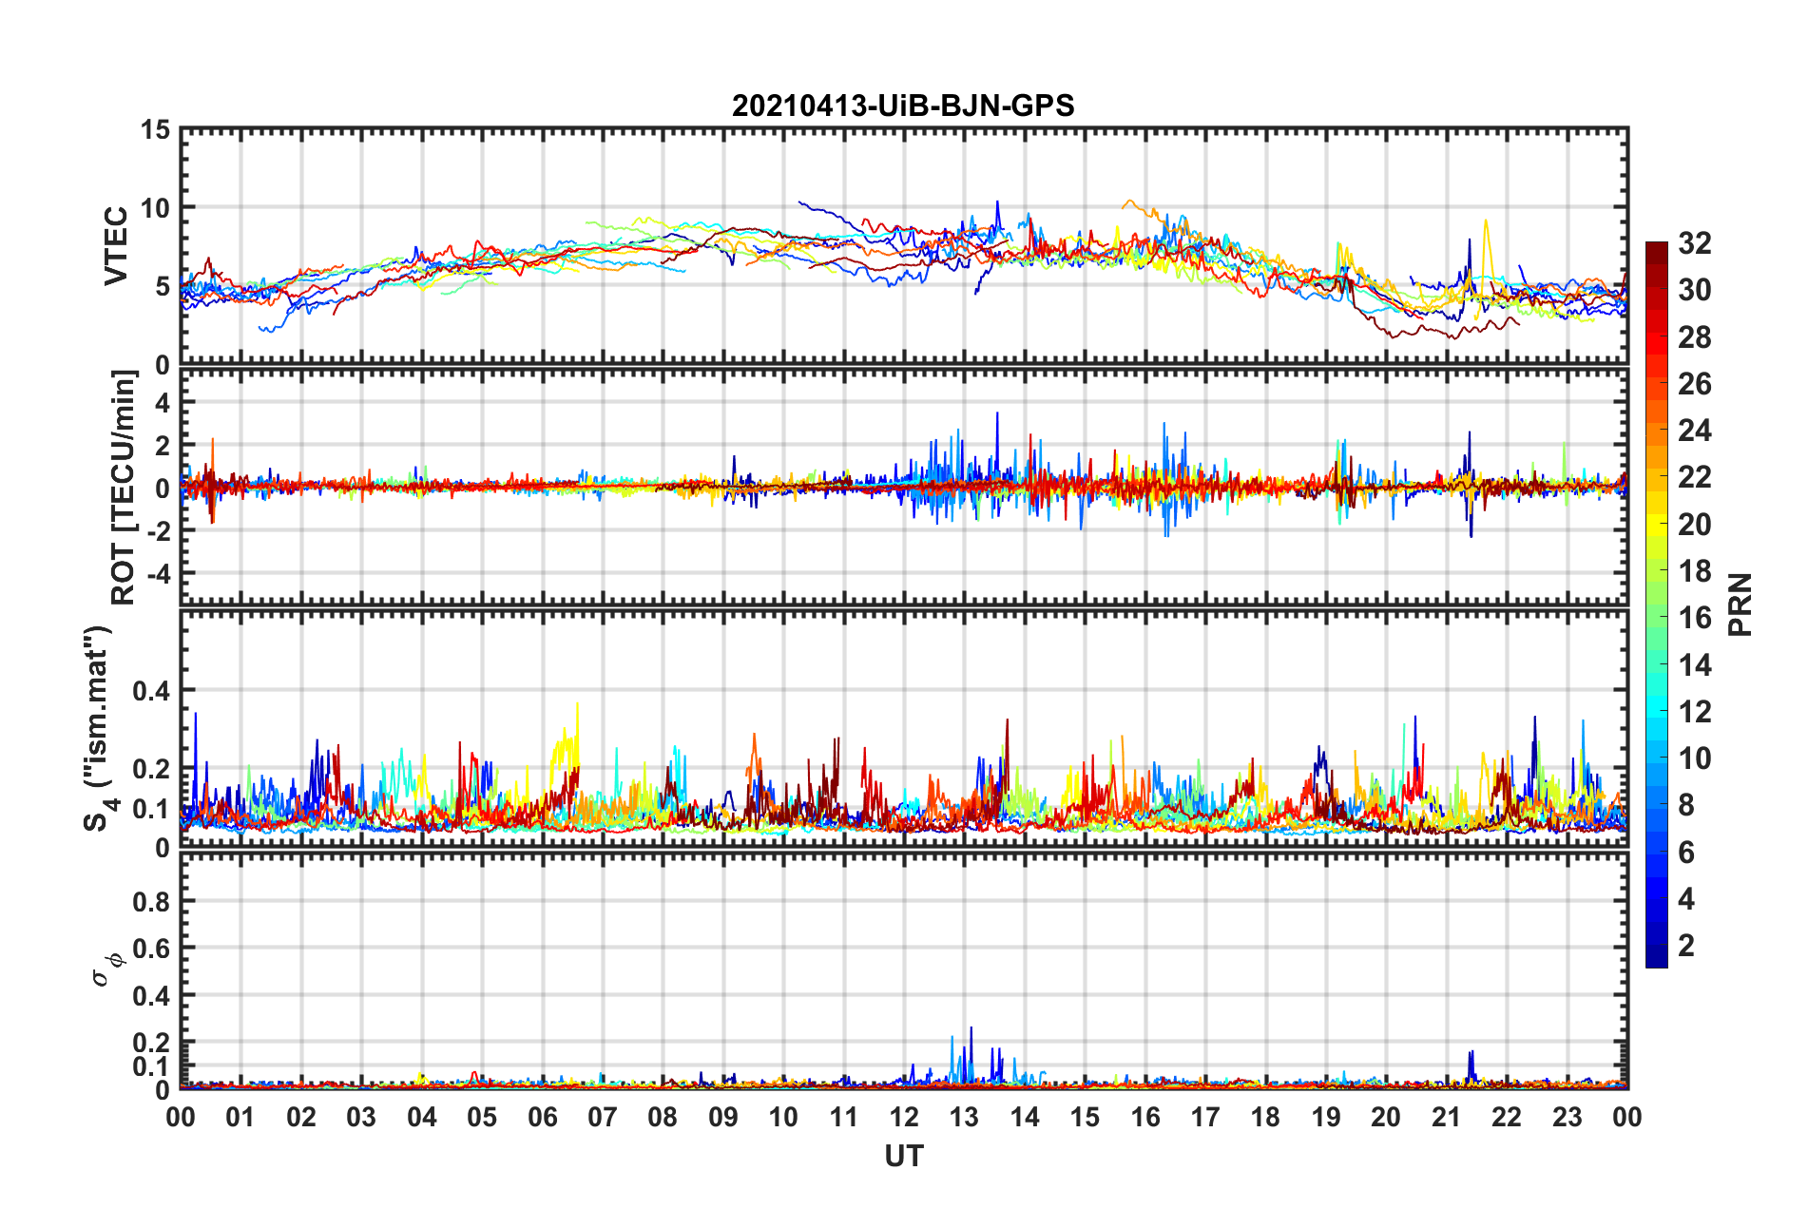Click hour label "19" on the UT axis

click(x=1326, y=1117)
